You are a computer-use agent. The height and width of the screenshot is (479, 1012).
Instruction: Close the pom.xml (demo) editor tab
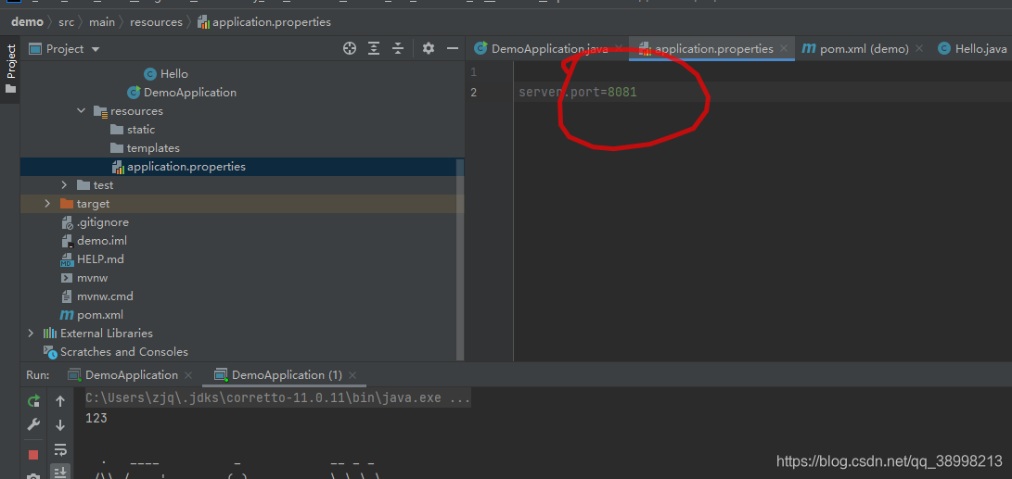click(x=920, y=48)
